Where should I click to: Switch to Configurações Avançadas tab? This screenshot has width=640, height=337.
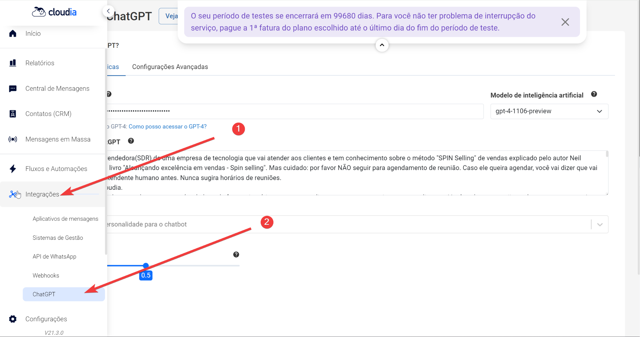(x=170, y=67)
